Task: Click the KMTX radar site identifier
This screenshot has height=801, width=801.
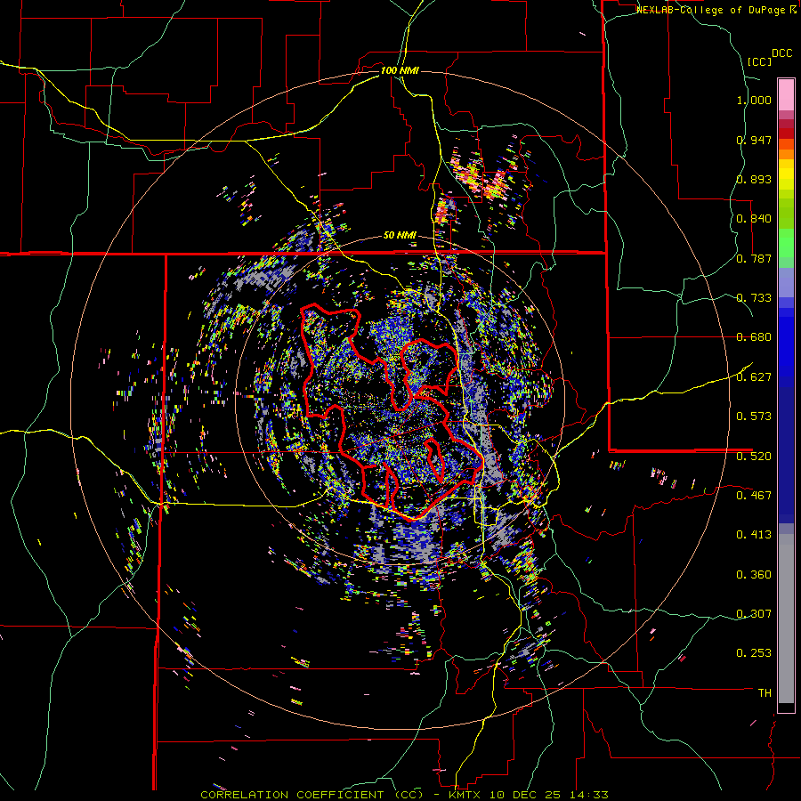Action: tap(466, 795)
